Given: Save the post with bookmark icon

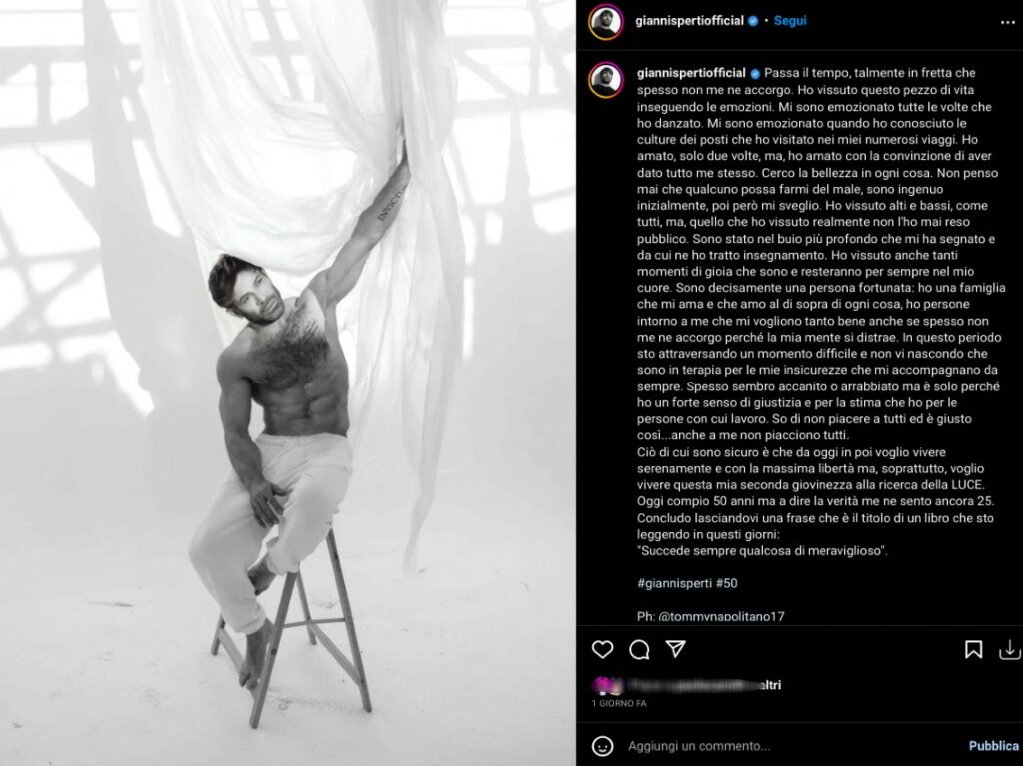Looking at the screenshot, I should click(x=973, y=649).
